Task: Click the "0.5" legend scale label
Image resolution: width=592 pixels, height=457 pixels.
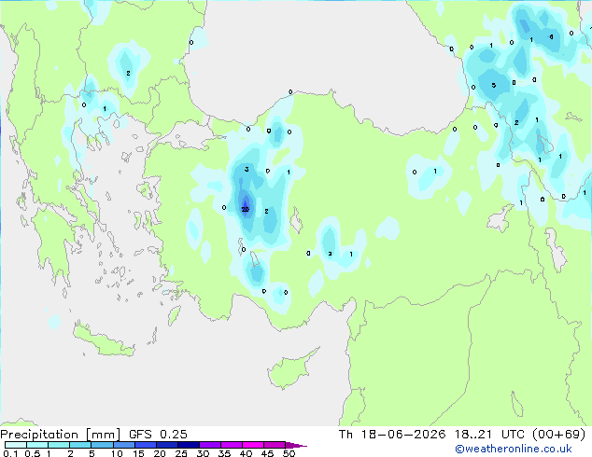Action: click(33, 453)
